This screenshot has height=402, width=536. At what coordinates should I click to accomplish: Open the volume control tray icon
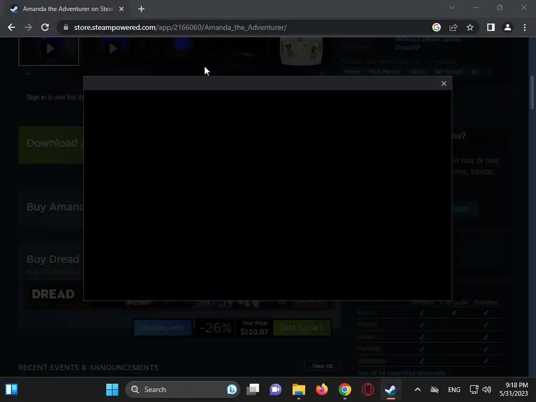pyautogui.click(x=487, y=389)
